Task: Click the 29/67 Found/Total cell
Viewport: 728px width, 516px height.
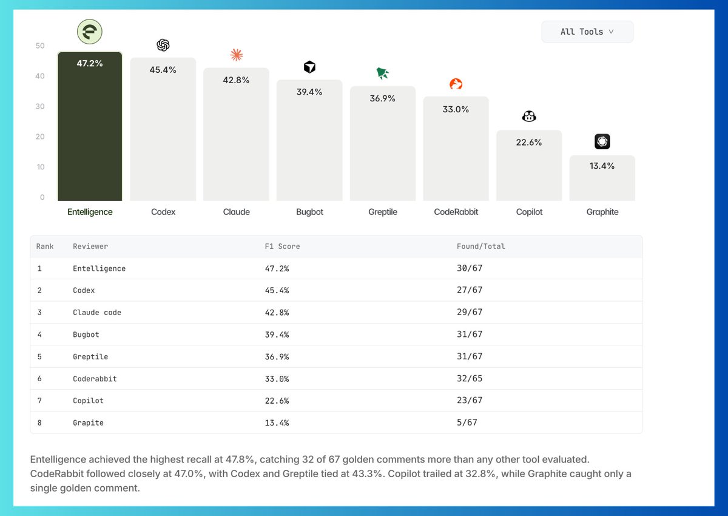Action: click(470, 312)
